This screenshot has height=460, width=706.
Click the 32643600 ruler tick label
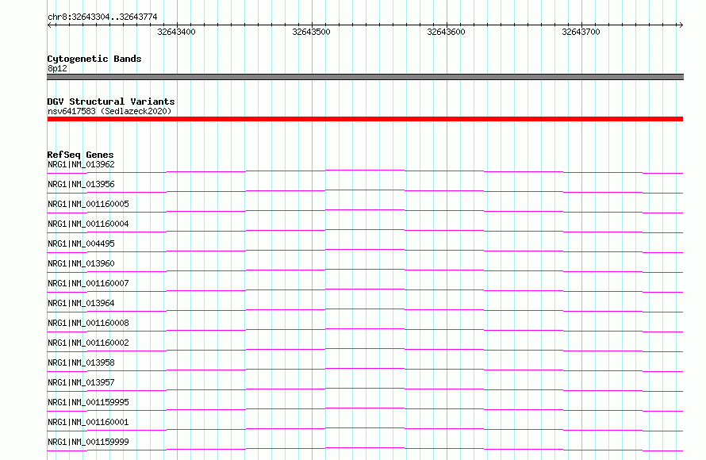pos(446,32)
